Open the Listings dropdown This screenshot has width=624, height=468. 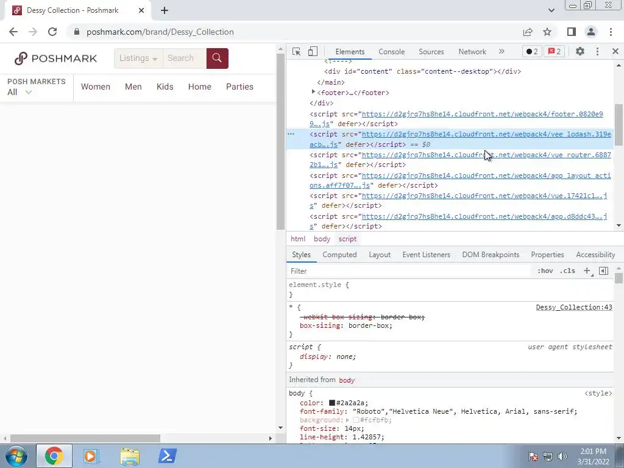click(138, 58)
